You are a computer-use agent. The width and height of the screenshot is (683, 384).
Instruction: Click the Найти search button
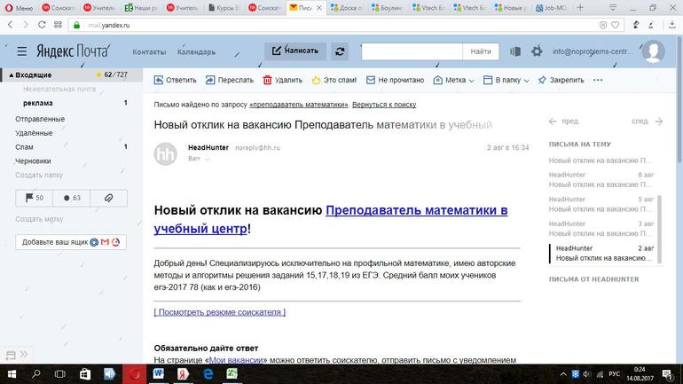pos(481,51)
